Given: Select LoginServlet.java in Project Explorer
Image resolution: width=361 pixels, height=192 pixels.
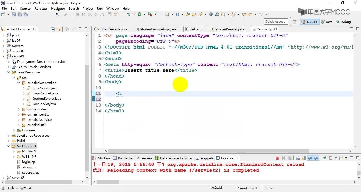Looking at the screenshot, I should (45, 93).
